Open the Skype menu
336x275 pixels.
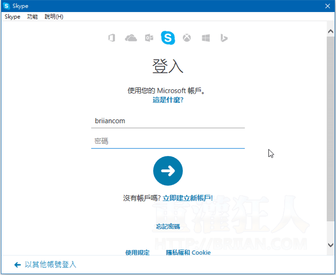(x=12, y=17)
